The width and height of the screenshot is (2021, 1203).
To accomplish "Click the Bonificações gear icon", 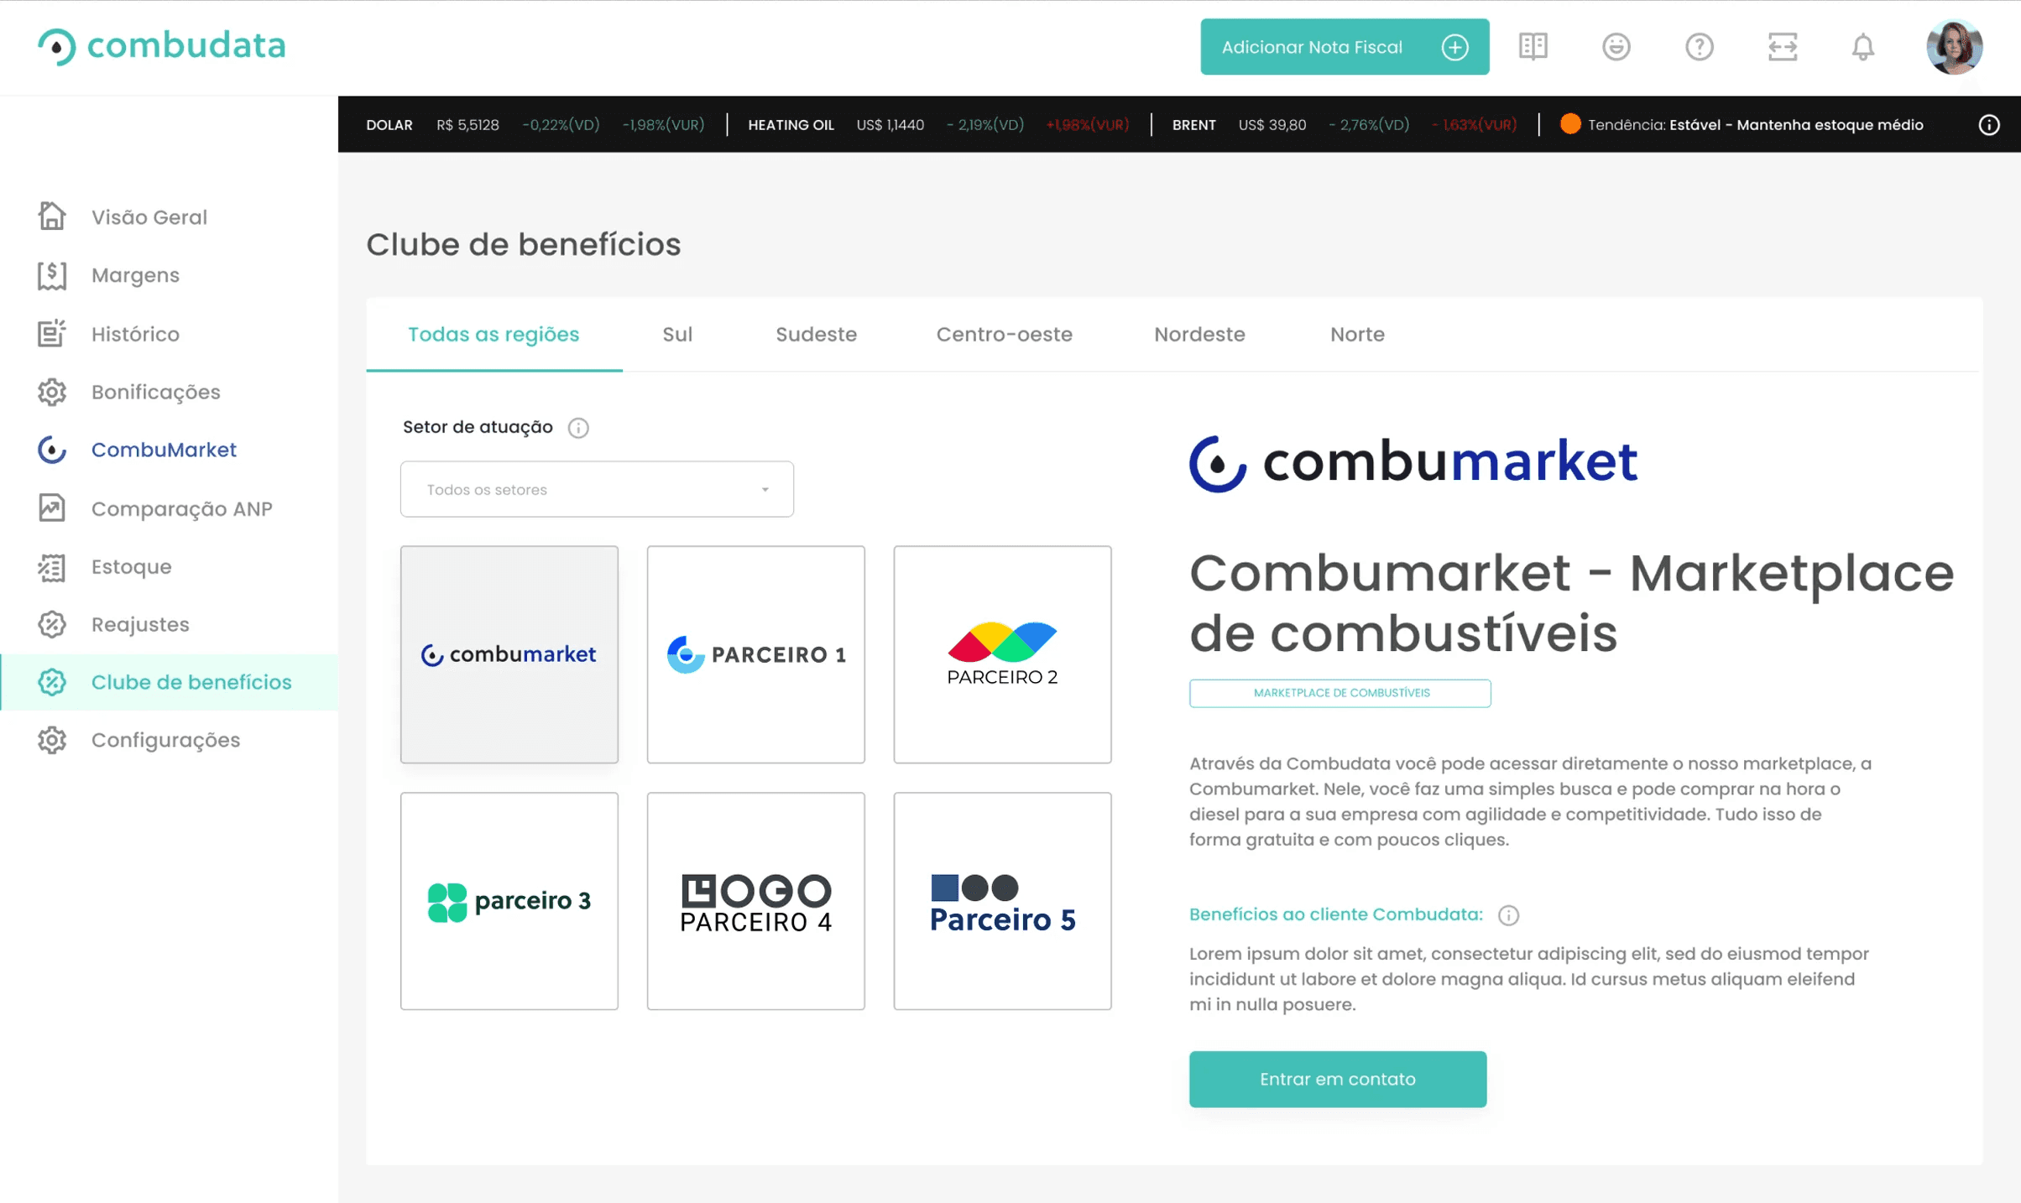I will (x=51, y=392).
